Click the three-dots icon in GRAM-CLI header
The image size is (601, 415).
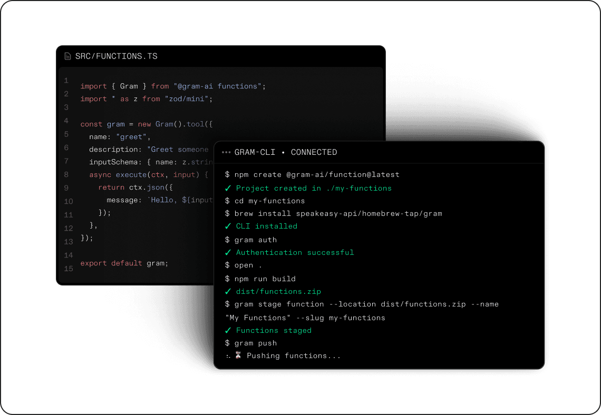tap(226, 152)
